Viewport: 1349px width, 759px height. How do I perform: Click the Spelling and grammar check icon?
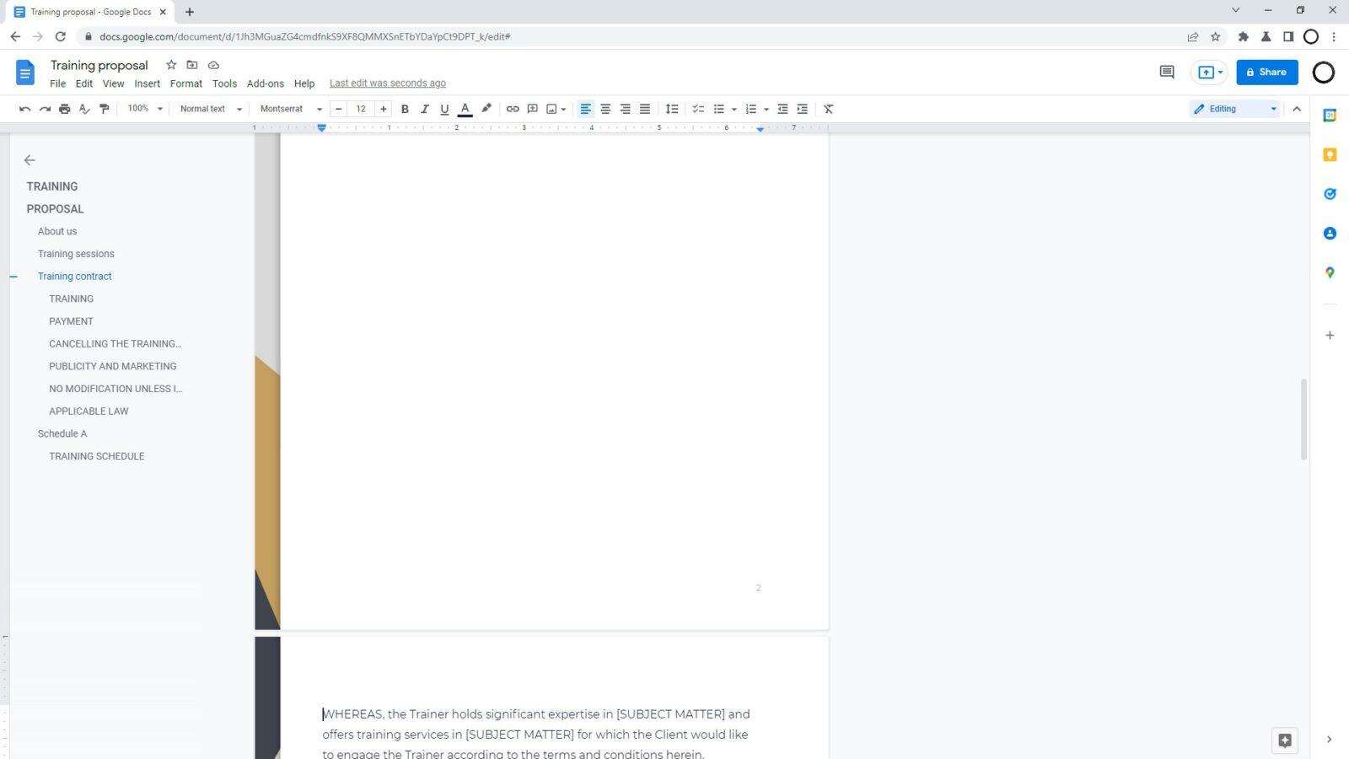coord(84,108)
